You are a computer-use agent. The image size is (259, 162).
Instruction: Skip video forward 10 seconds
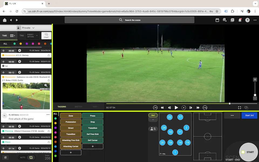[205, 108]
